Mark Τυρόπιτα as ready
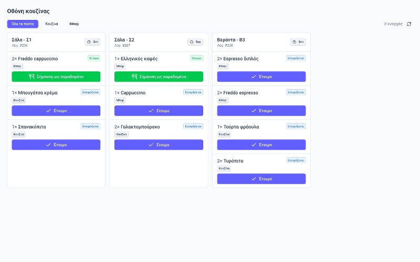420x262 pixels. click(261, 179)
